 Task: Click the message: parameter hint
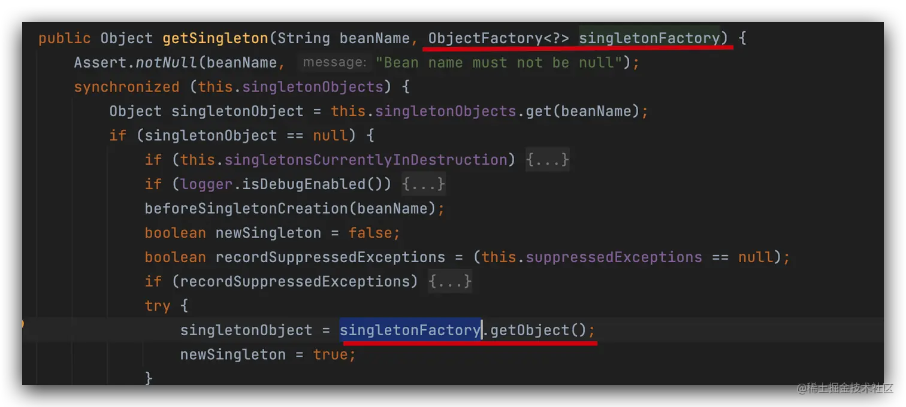(334, 63)
